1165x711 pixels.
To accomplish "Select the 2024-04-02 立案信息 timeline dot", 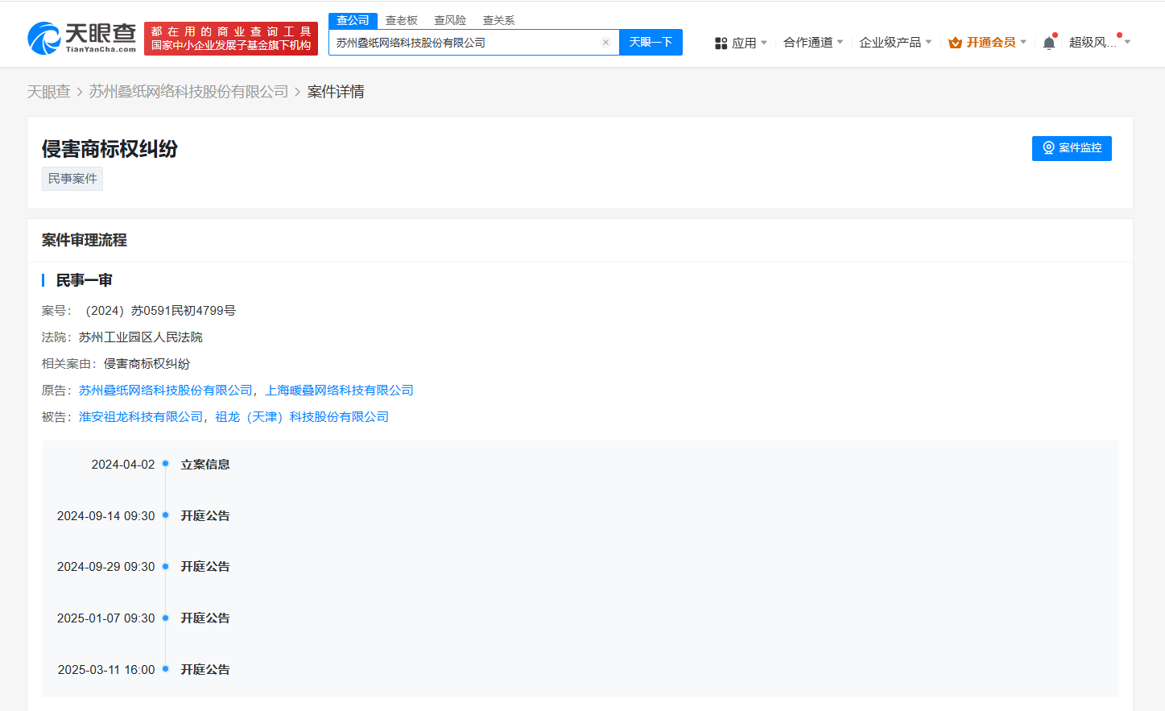I will [165, 464].
